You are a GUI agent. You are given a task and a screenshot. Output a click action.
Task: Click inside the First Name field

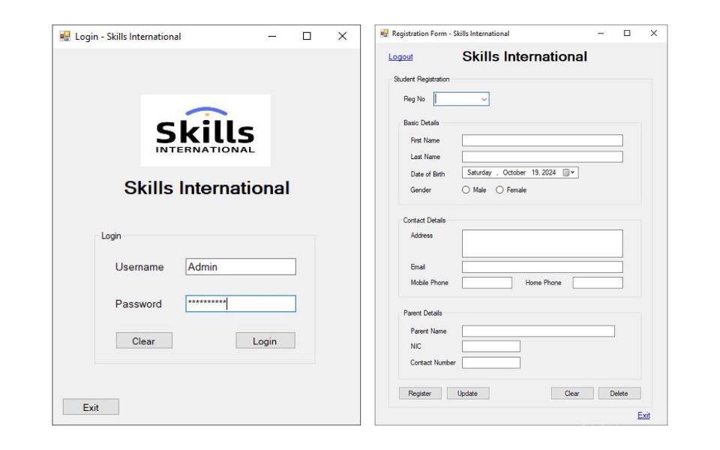pos(541,139)
